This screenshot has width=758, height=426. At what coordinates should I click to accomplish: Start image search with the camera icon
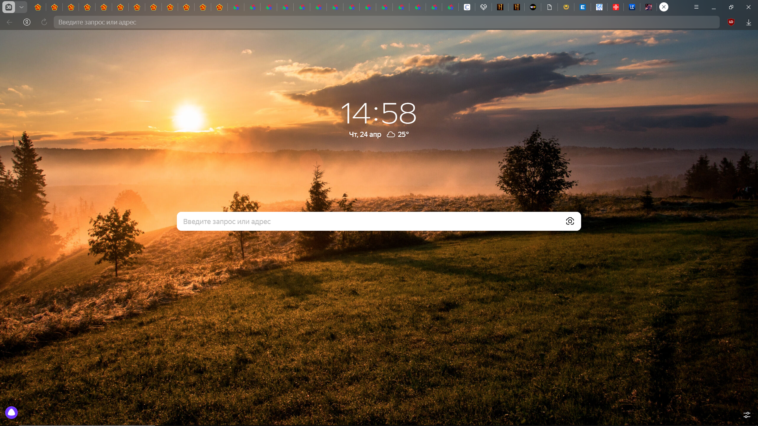pos(570,221)
